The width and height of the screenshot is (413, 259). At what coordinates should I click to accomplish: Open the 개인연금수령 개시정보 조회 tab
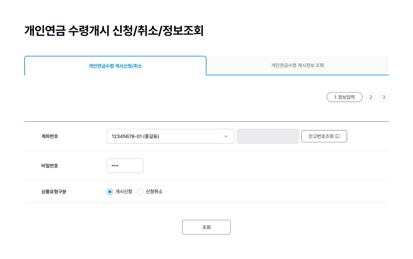click(297, 65)
